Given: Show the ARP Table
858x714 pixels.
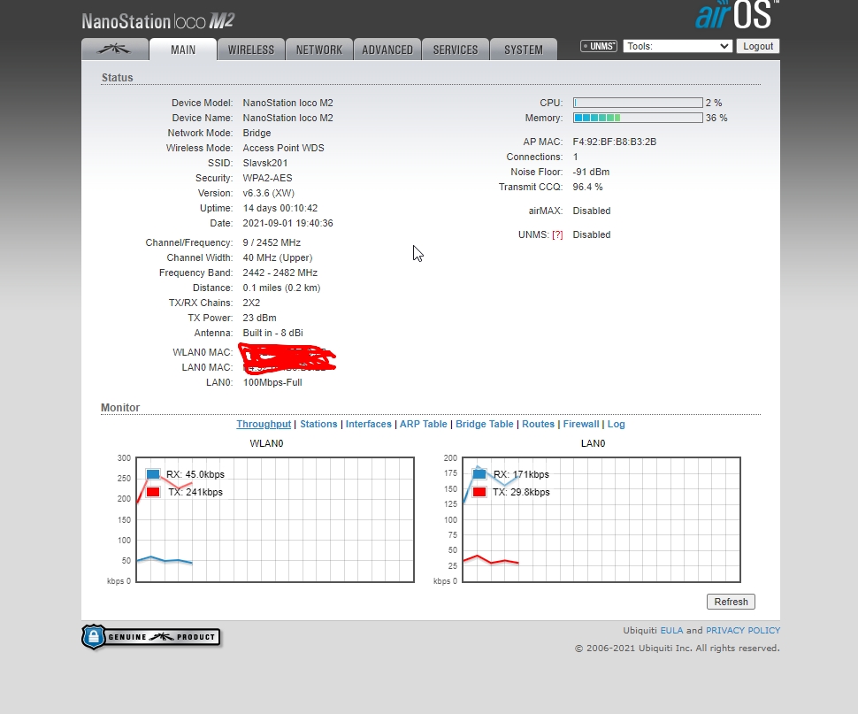Looking at the screenshot, I should [x=424, y=424].
